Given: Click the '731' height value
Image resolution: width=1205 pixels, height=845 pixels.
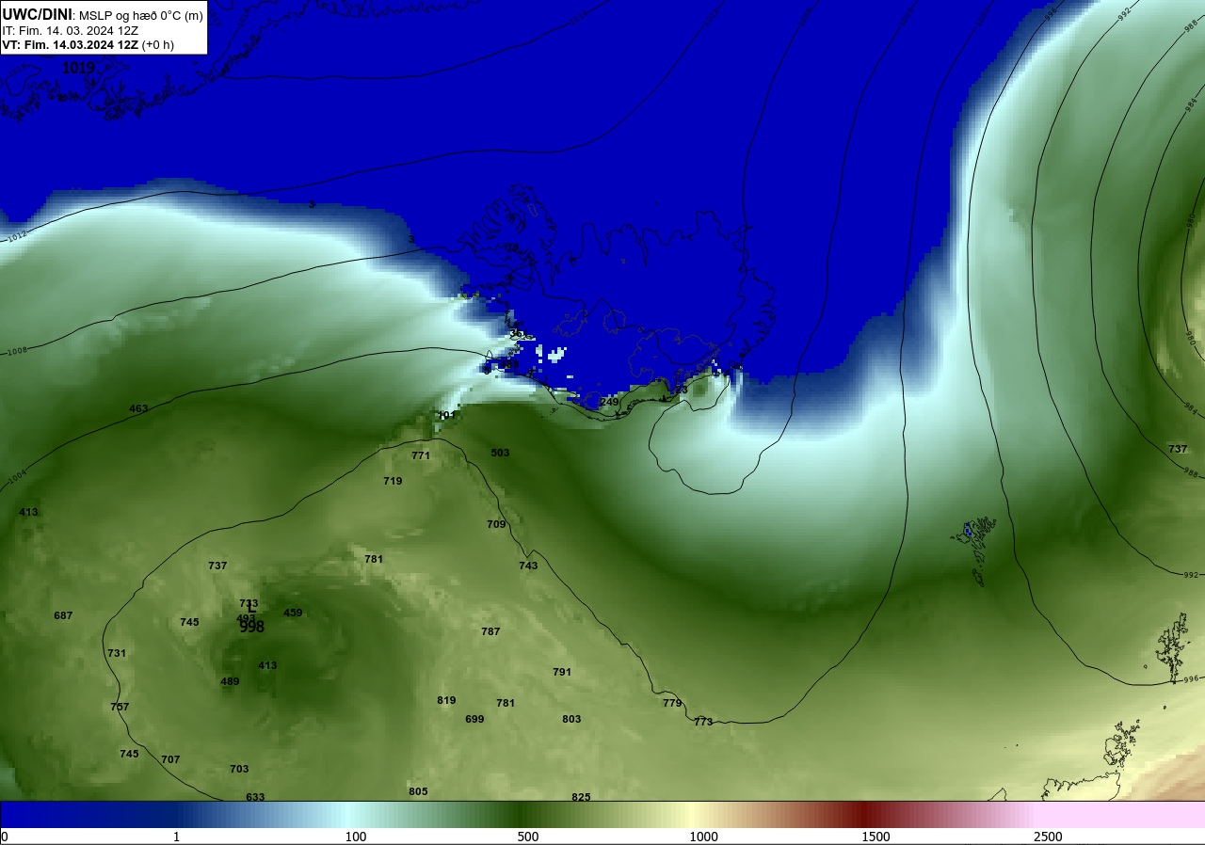Looking at the screenshot, I should point(117,653).
